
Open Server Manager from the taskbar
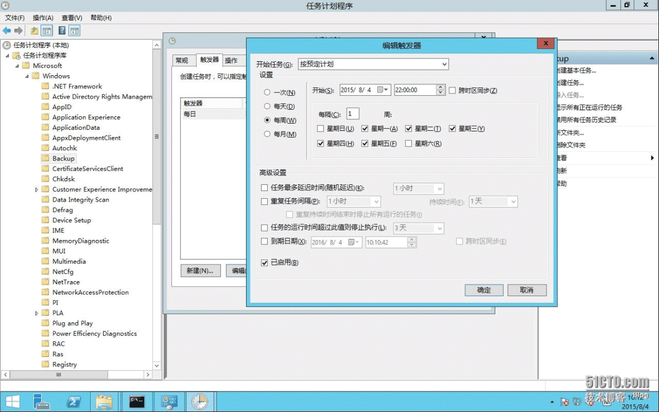[x=41, y=401]
